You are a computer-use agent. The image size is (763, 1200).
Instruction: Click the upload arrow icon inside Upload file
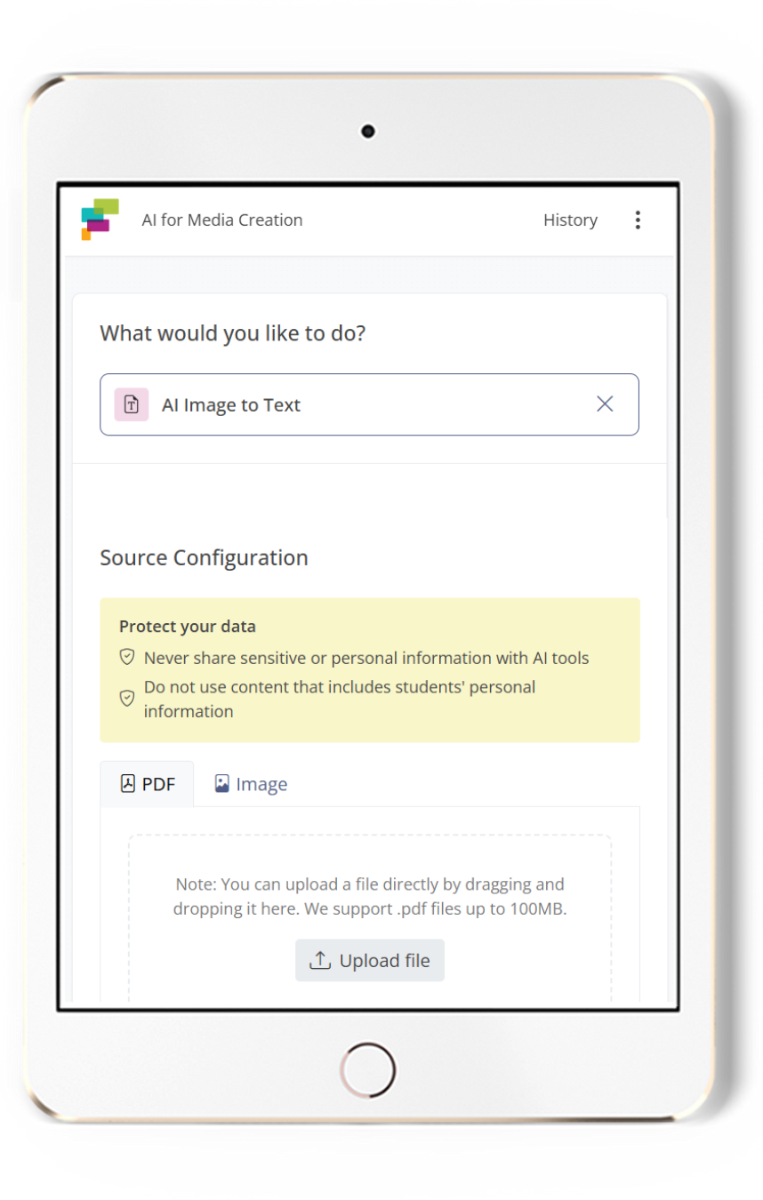(321, 960)
